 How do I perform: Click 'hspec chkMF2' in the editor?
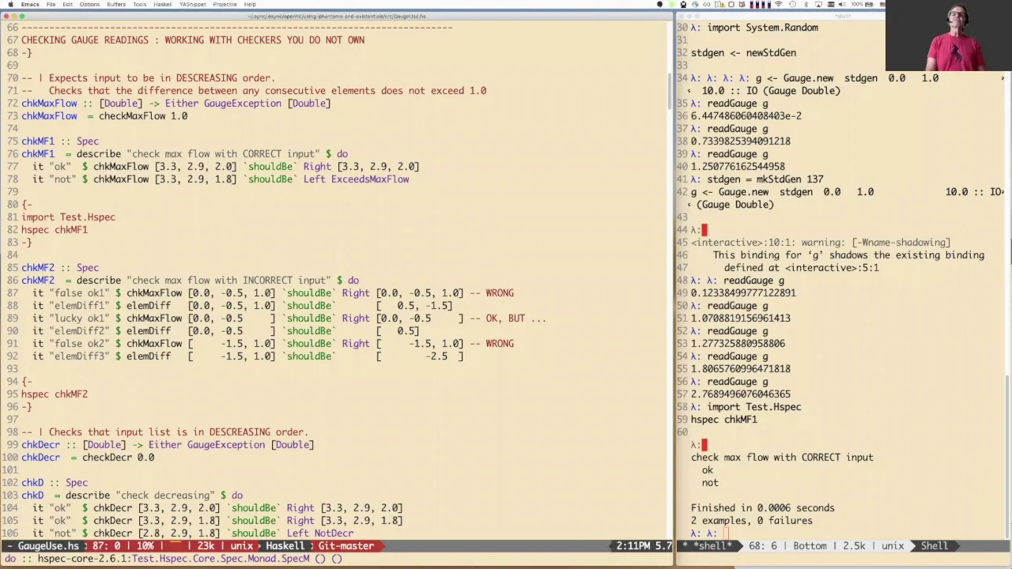point(55,394)
